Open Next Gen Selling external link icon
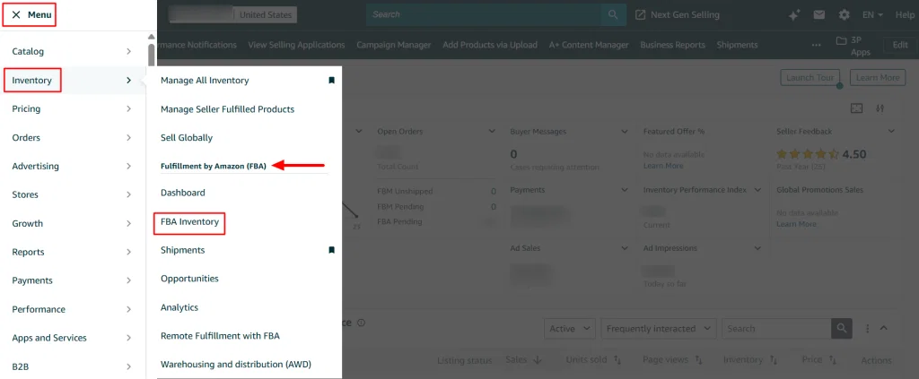This screenshot has height=379, width=919. [x=641, y=14]
